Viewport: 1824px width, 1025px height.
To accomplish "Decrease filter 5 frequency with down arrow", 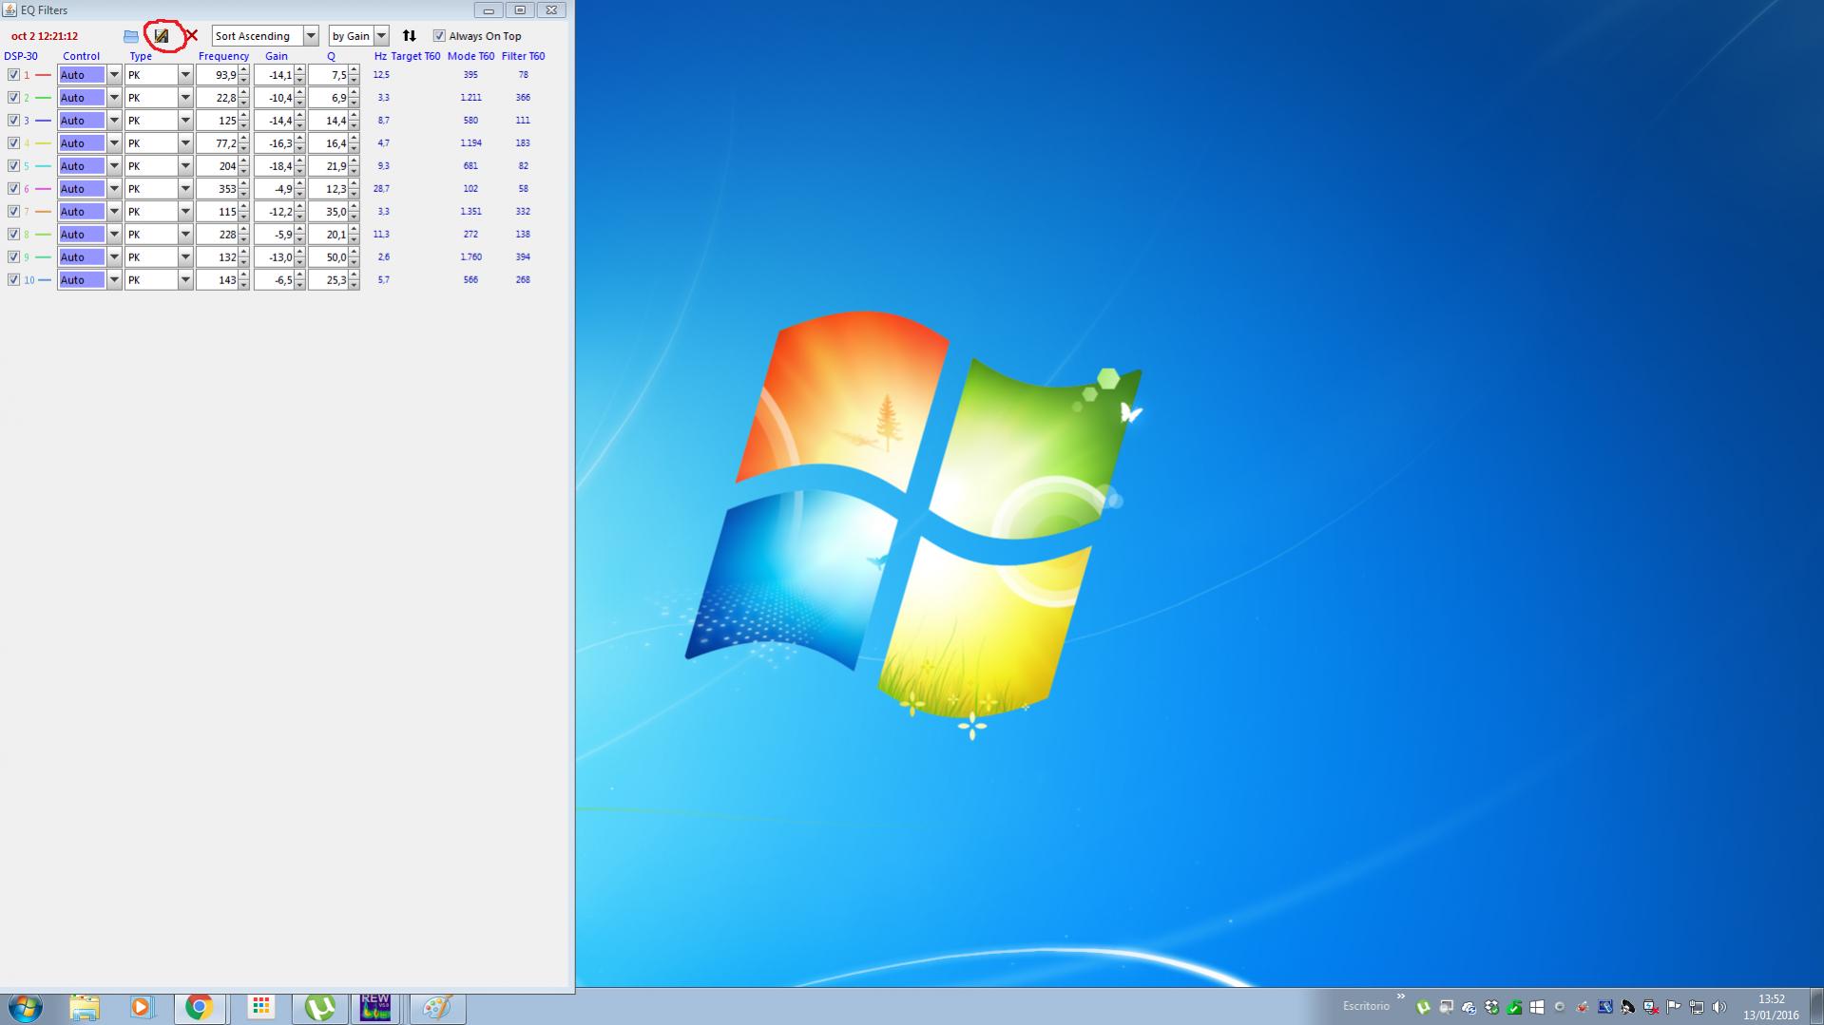I will point(244,171).
